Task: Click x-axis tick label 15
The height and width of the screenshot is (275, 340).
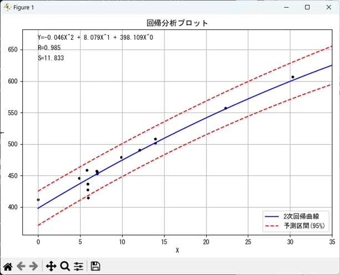Action: [x=164, y=242]
